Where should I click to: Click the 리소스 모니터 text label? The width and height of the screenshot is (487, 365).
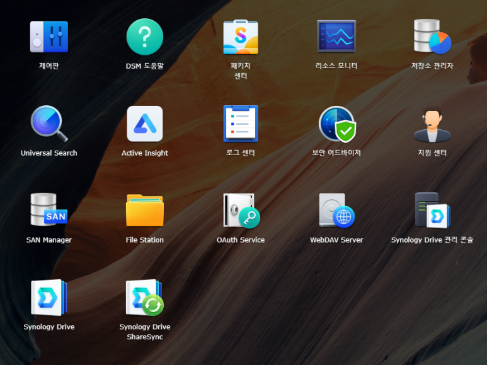(x=336, y=66)
